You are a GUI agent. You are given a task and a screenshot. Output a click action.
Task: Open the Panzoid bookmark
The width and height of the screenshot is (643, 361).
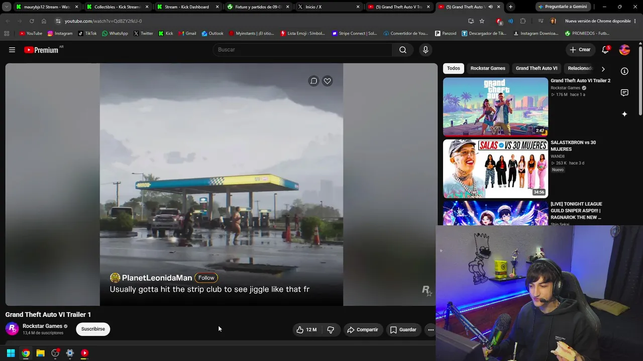(x=446, y=34)
